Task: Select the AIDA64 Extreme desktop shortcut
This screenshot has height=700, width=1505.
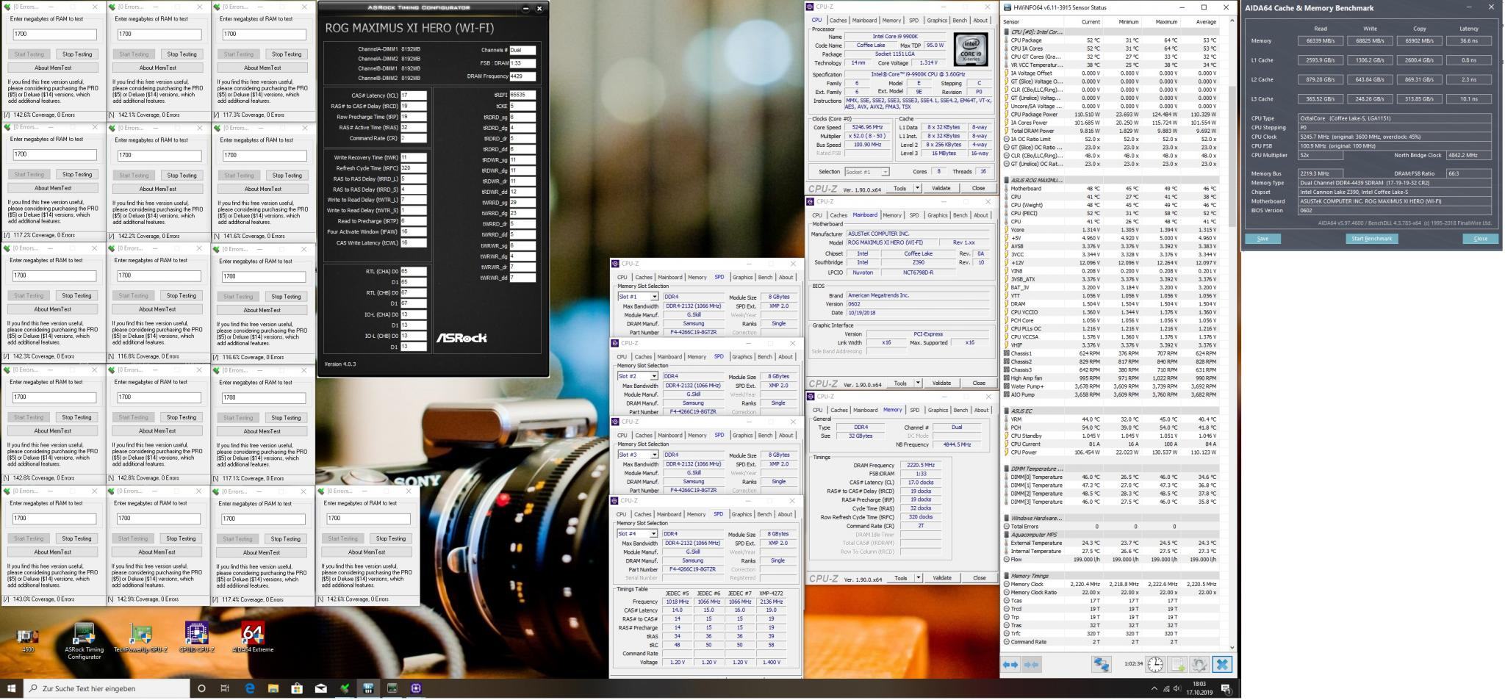Action: [253, 638]
